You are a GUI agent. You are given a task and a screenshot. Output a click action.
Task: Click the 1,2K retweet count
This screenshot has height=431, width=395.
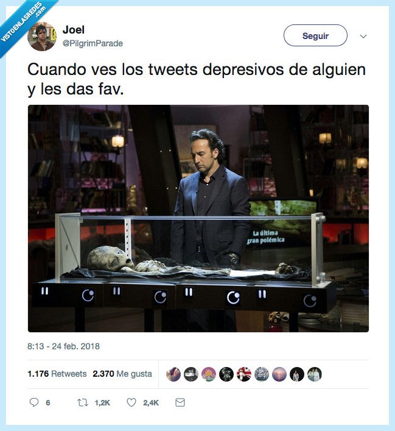102,403
